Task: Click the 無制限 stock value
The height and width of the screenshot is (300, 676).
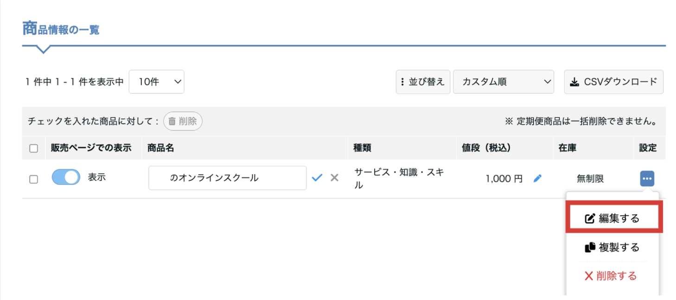Action: point(590,178)
